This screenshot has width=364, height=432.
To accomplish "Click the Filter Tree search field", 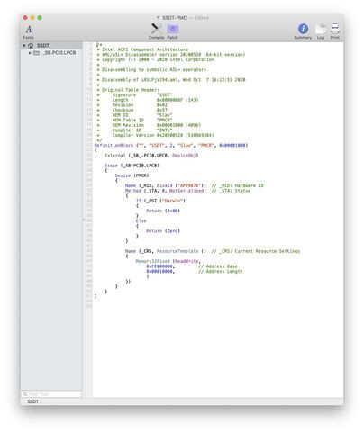I will (51, 394).
